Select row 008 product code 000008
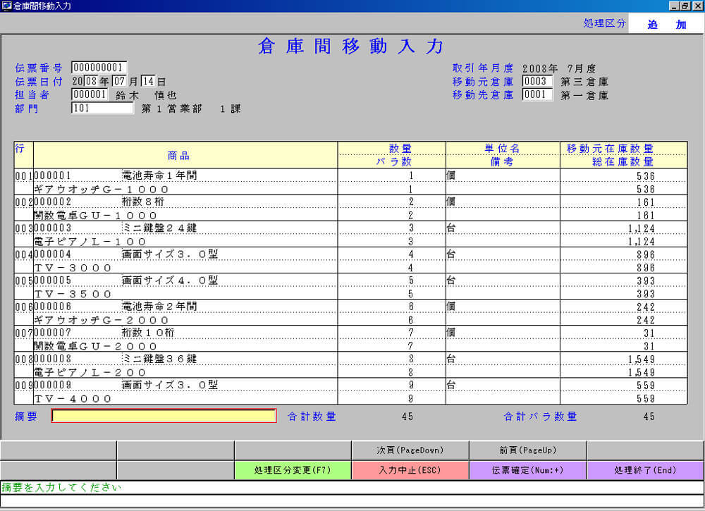This screenshot has width=705, height=511. pos(53,359)
